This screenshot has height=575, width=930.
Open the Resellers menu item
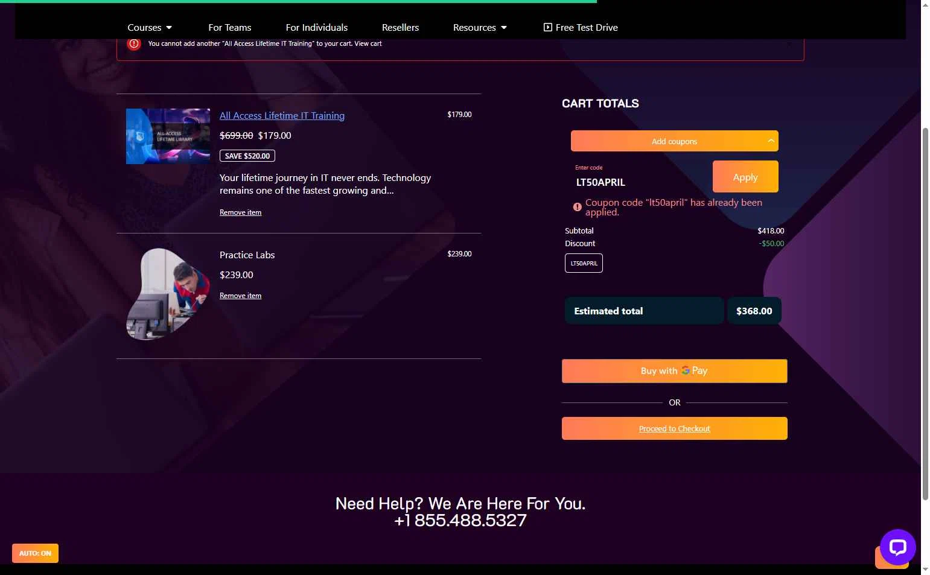click(400, 27)
